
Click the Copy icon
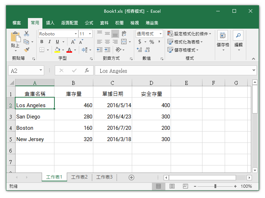(26, 42)
